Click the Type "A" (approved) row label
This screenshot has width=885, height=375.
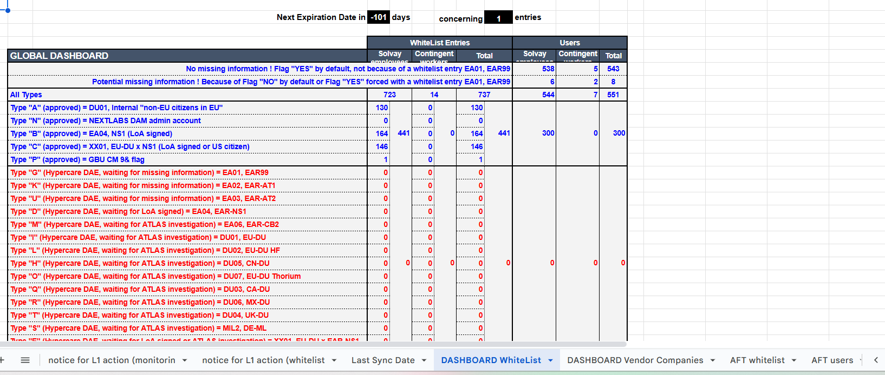pyautogui.click(x=116, y=108)
